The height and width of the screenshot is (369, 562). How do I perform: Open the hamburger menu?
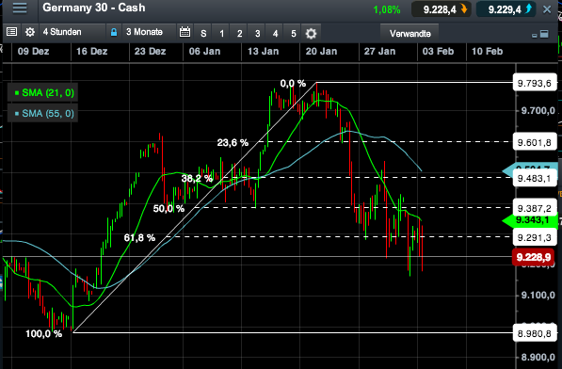[20, 8]
